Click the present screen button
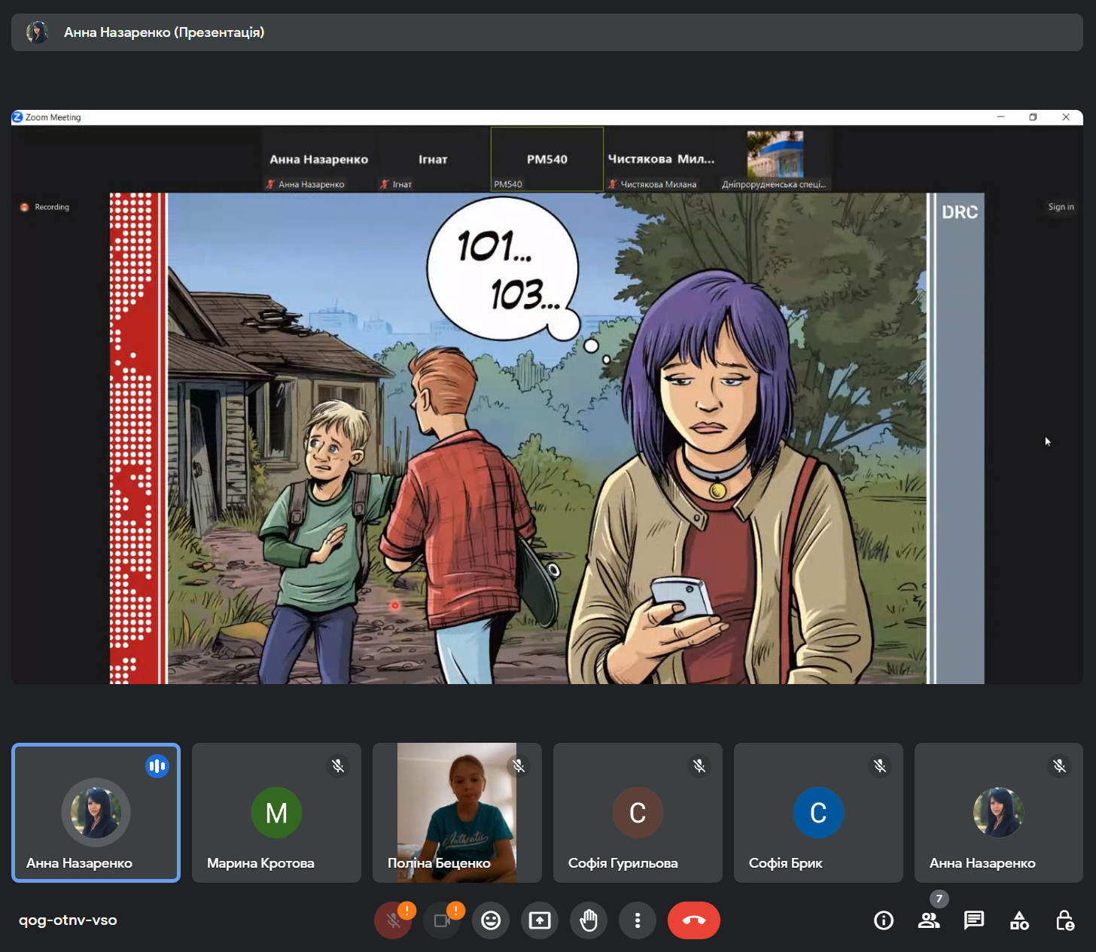Screen dimensions: 1096x952 click(540, 920)
